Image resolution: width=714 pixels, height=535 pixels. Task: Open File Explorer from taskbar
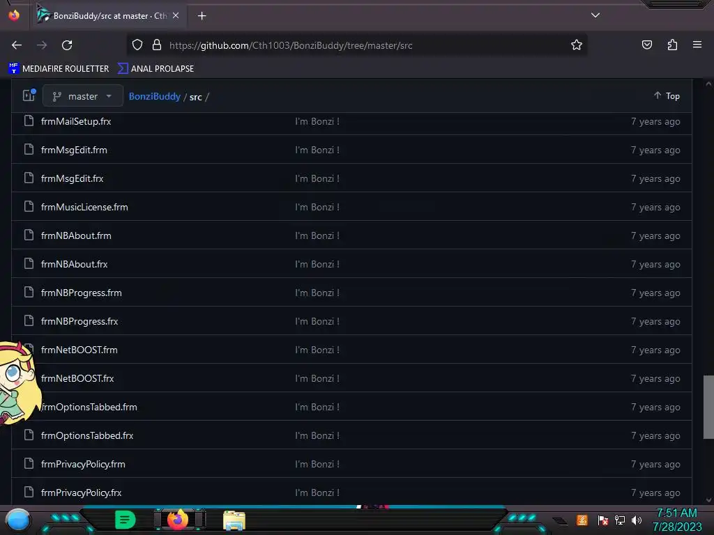click(234, 520)
